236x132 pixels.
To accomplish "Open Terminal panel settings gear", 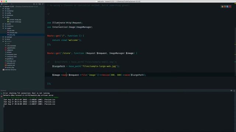I will 232,91.
